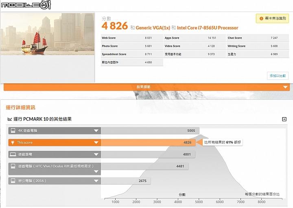Click the office PC 2016 monitor icon

point(13,180)
